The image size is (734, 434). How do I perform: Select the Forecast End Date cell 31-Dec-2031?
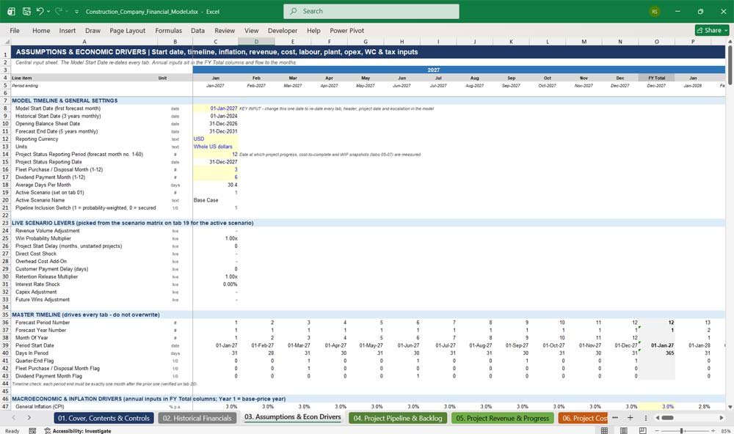coord(215,131)
